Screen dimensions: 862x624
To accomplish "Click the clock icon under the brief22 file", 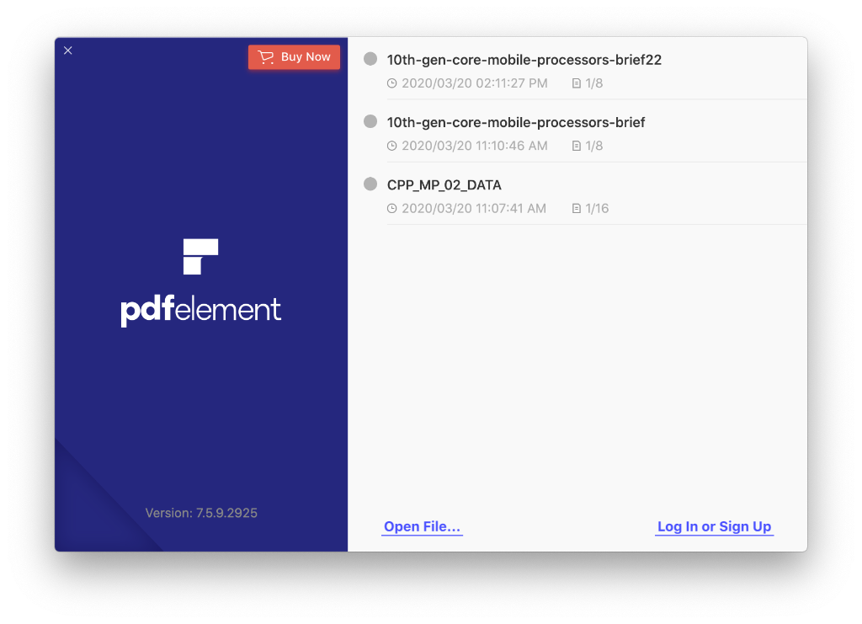I will [x=392, y=83].
